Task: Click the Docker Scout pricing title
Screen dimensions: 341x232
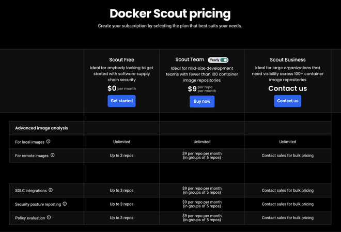Action: pyautogui.click(x=170, y=13)
